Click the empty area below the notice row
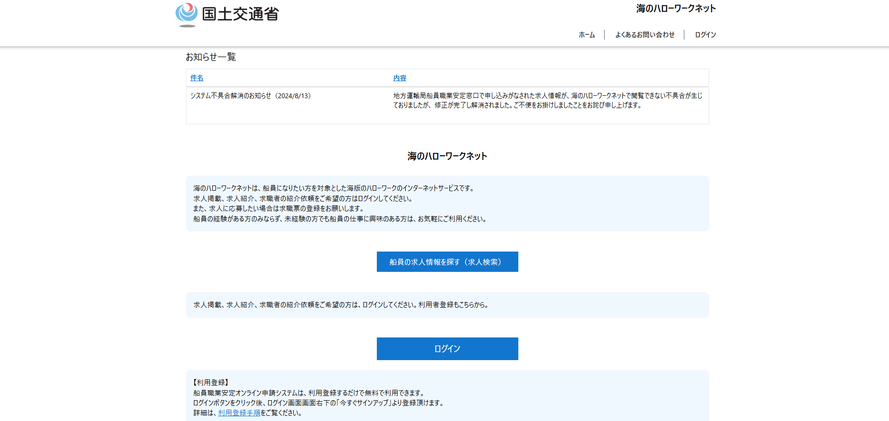The height and width of the screenshot is (421, 889). pos(447,117)
